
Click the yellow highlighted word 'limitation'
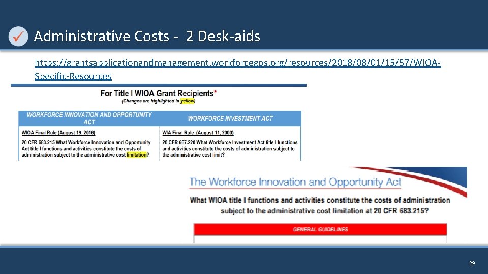(x=137, y=155)
